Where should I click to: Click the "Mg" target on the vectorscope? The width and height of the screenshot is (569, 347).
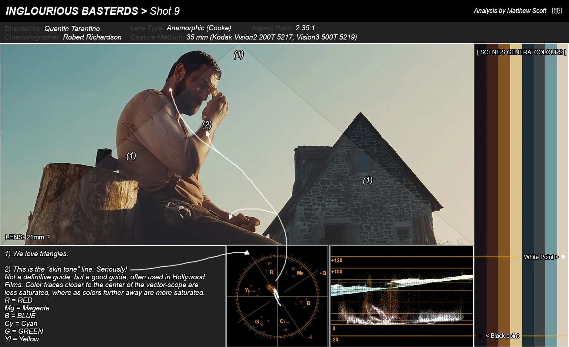(x=300, y=273)
